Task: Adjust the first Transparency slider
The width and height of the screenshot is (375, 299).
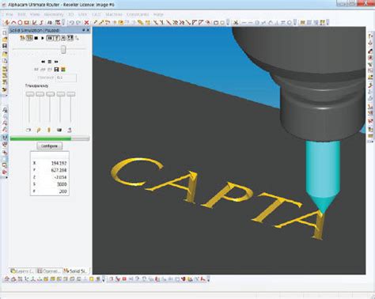Action: click(x=29, y=94)
